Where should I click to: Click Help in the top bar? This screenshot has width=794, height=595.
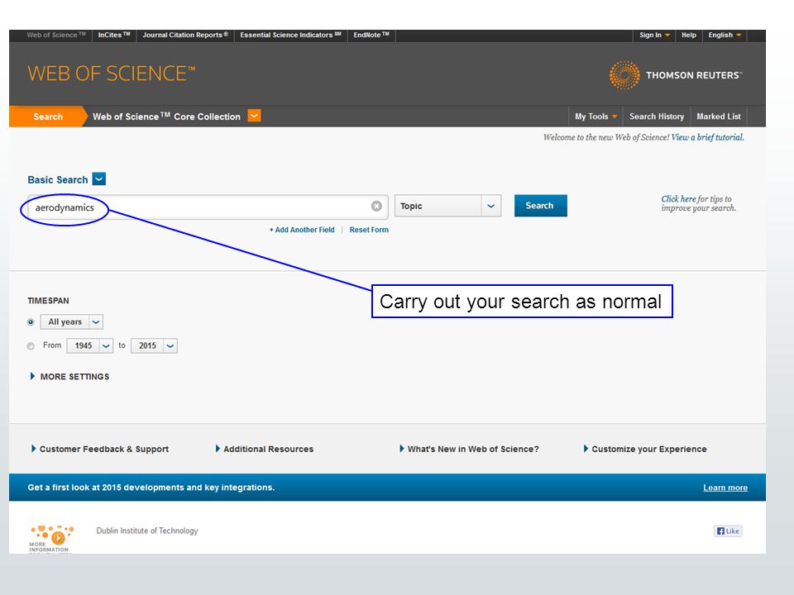689,35
